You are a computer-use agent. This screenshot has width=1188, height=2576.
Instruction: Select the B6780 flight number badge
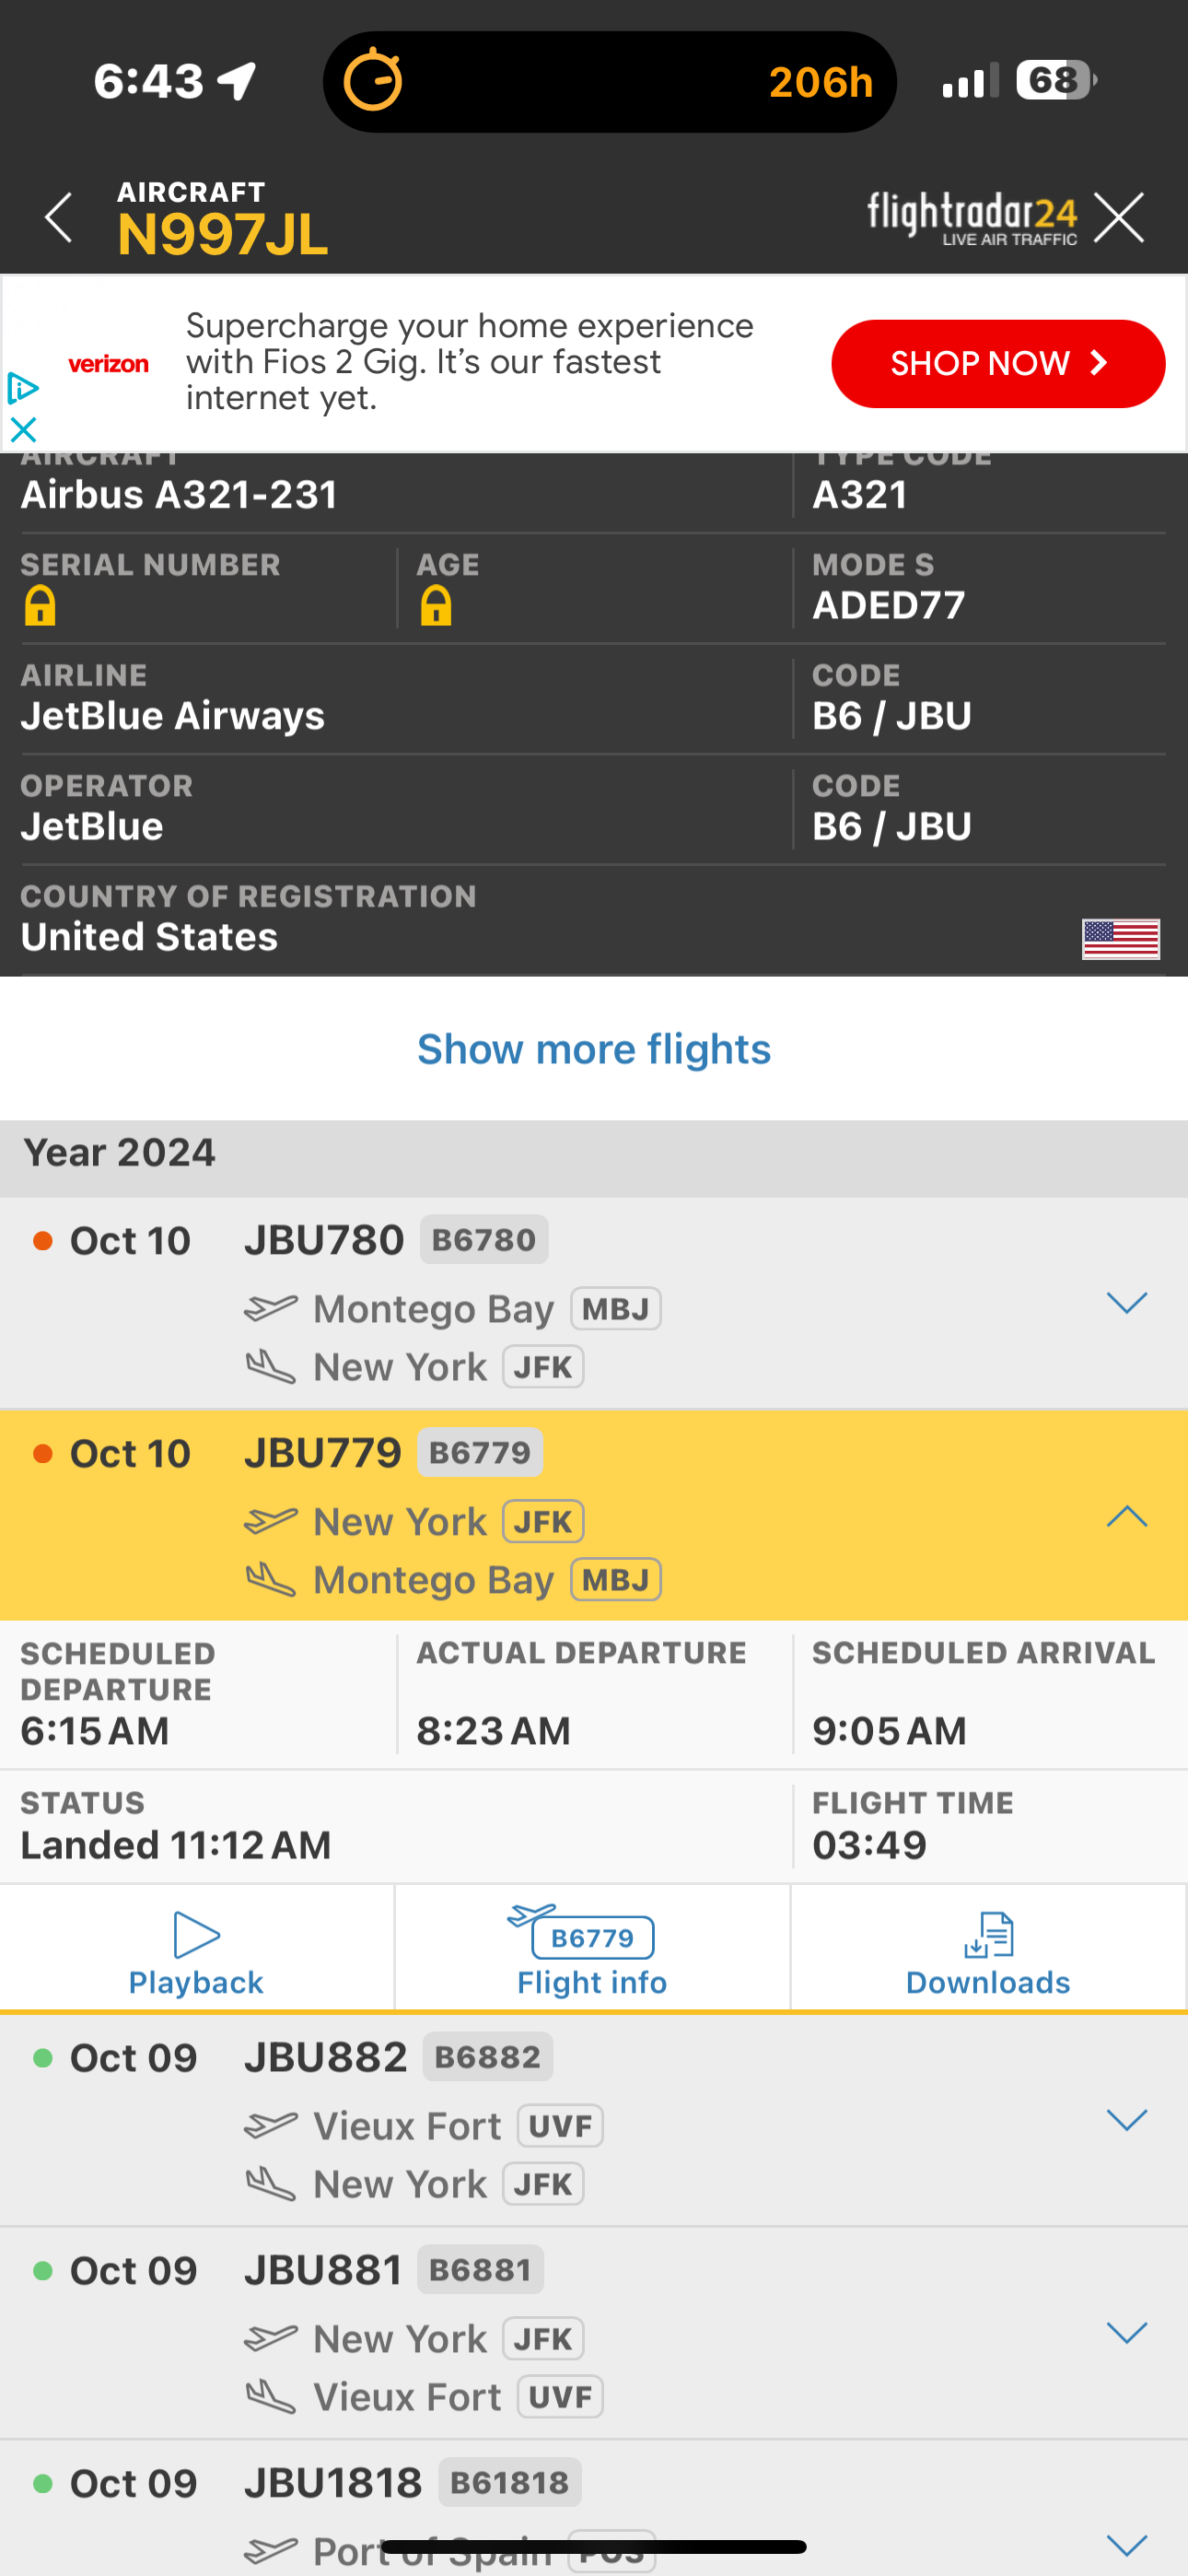click(x=484, y=1240)
